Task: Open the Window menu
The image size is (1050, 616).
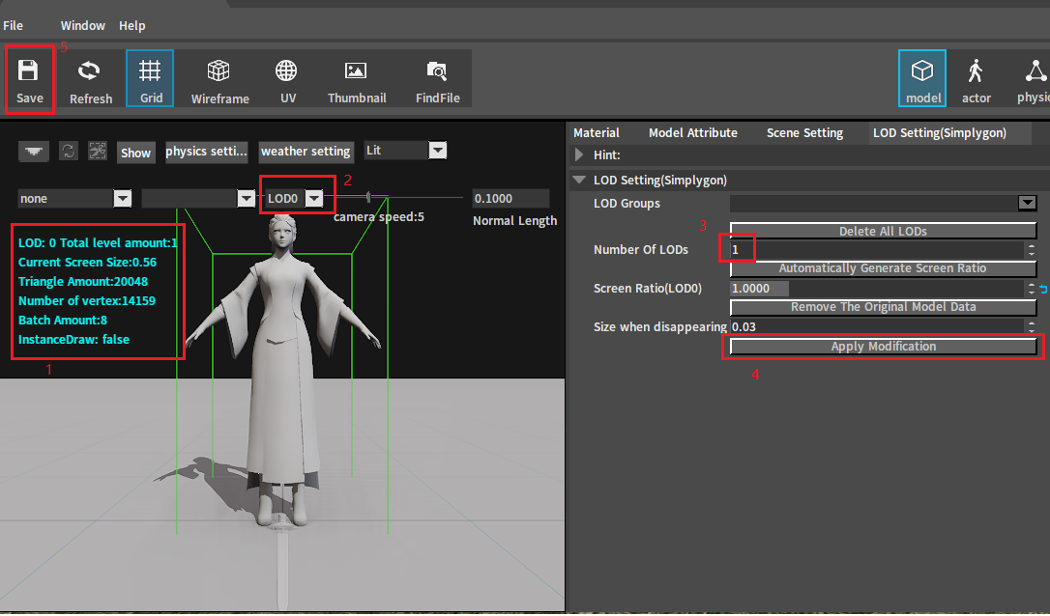Action: [83, 26]
